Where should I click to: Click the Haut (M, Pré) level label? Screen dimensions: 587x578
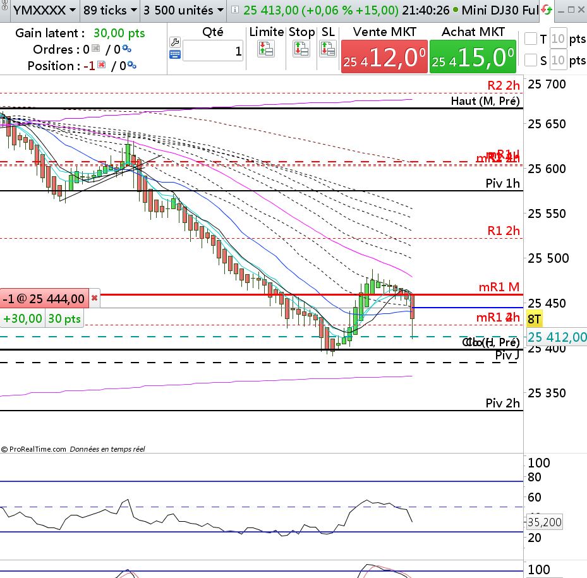pyautogui.click(x=485, y=100)
